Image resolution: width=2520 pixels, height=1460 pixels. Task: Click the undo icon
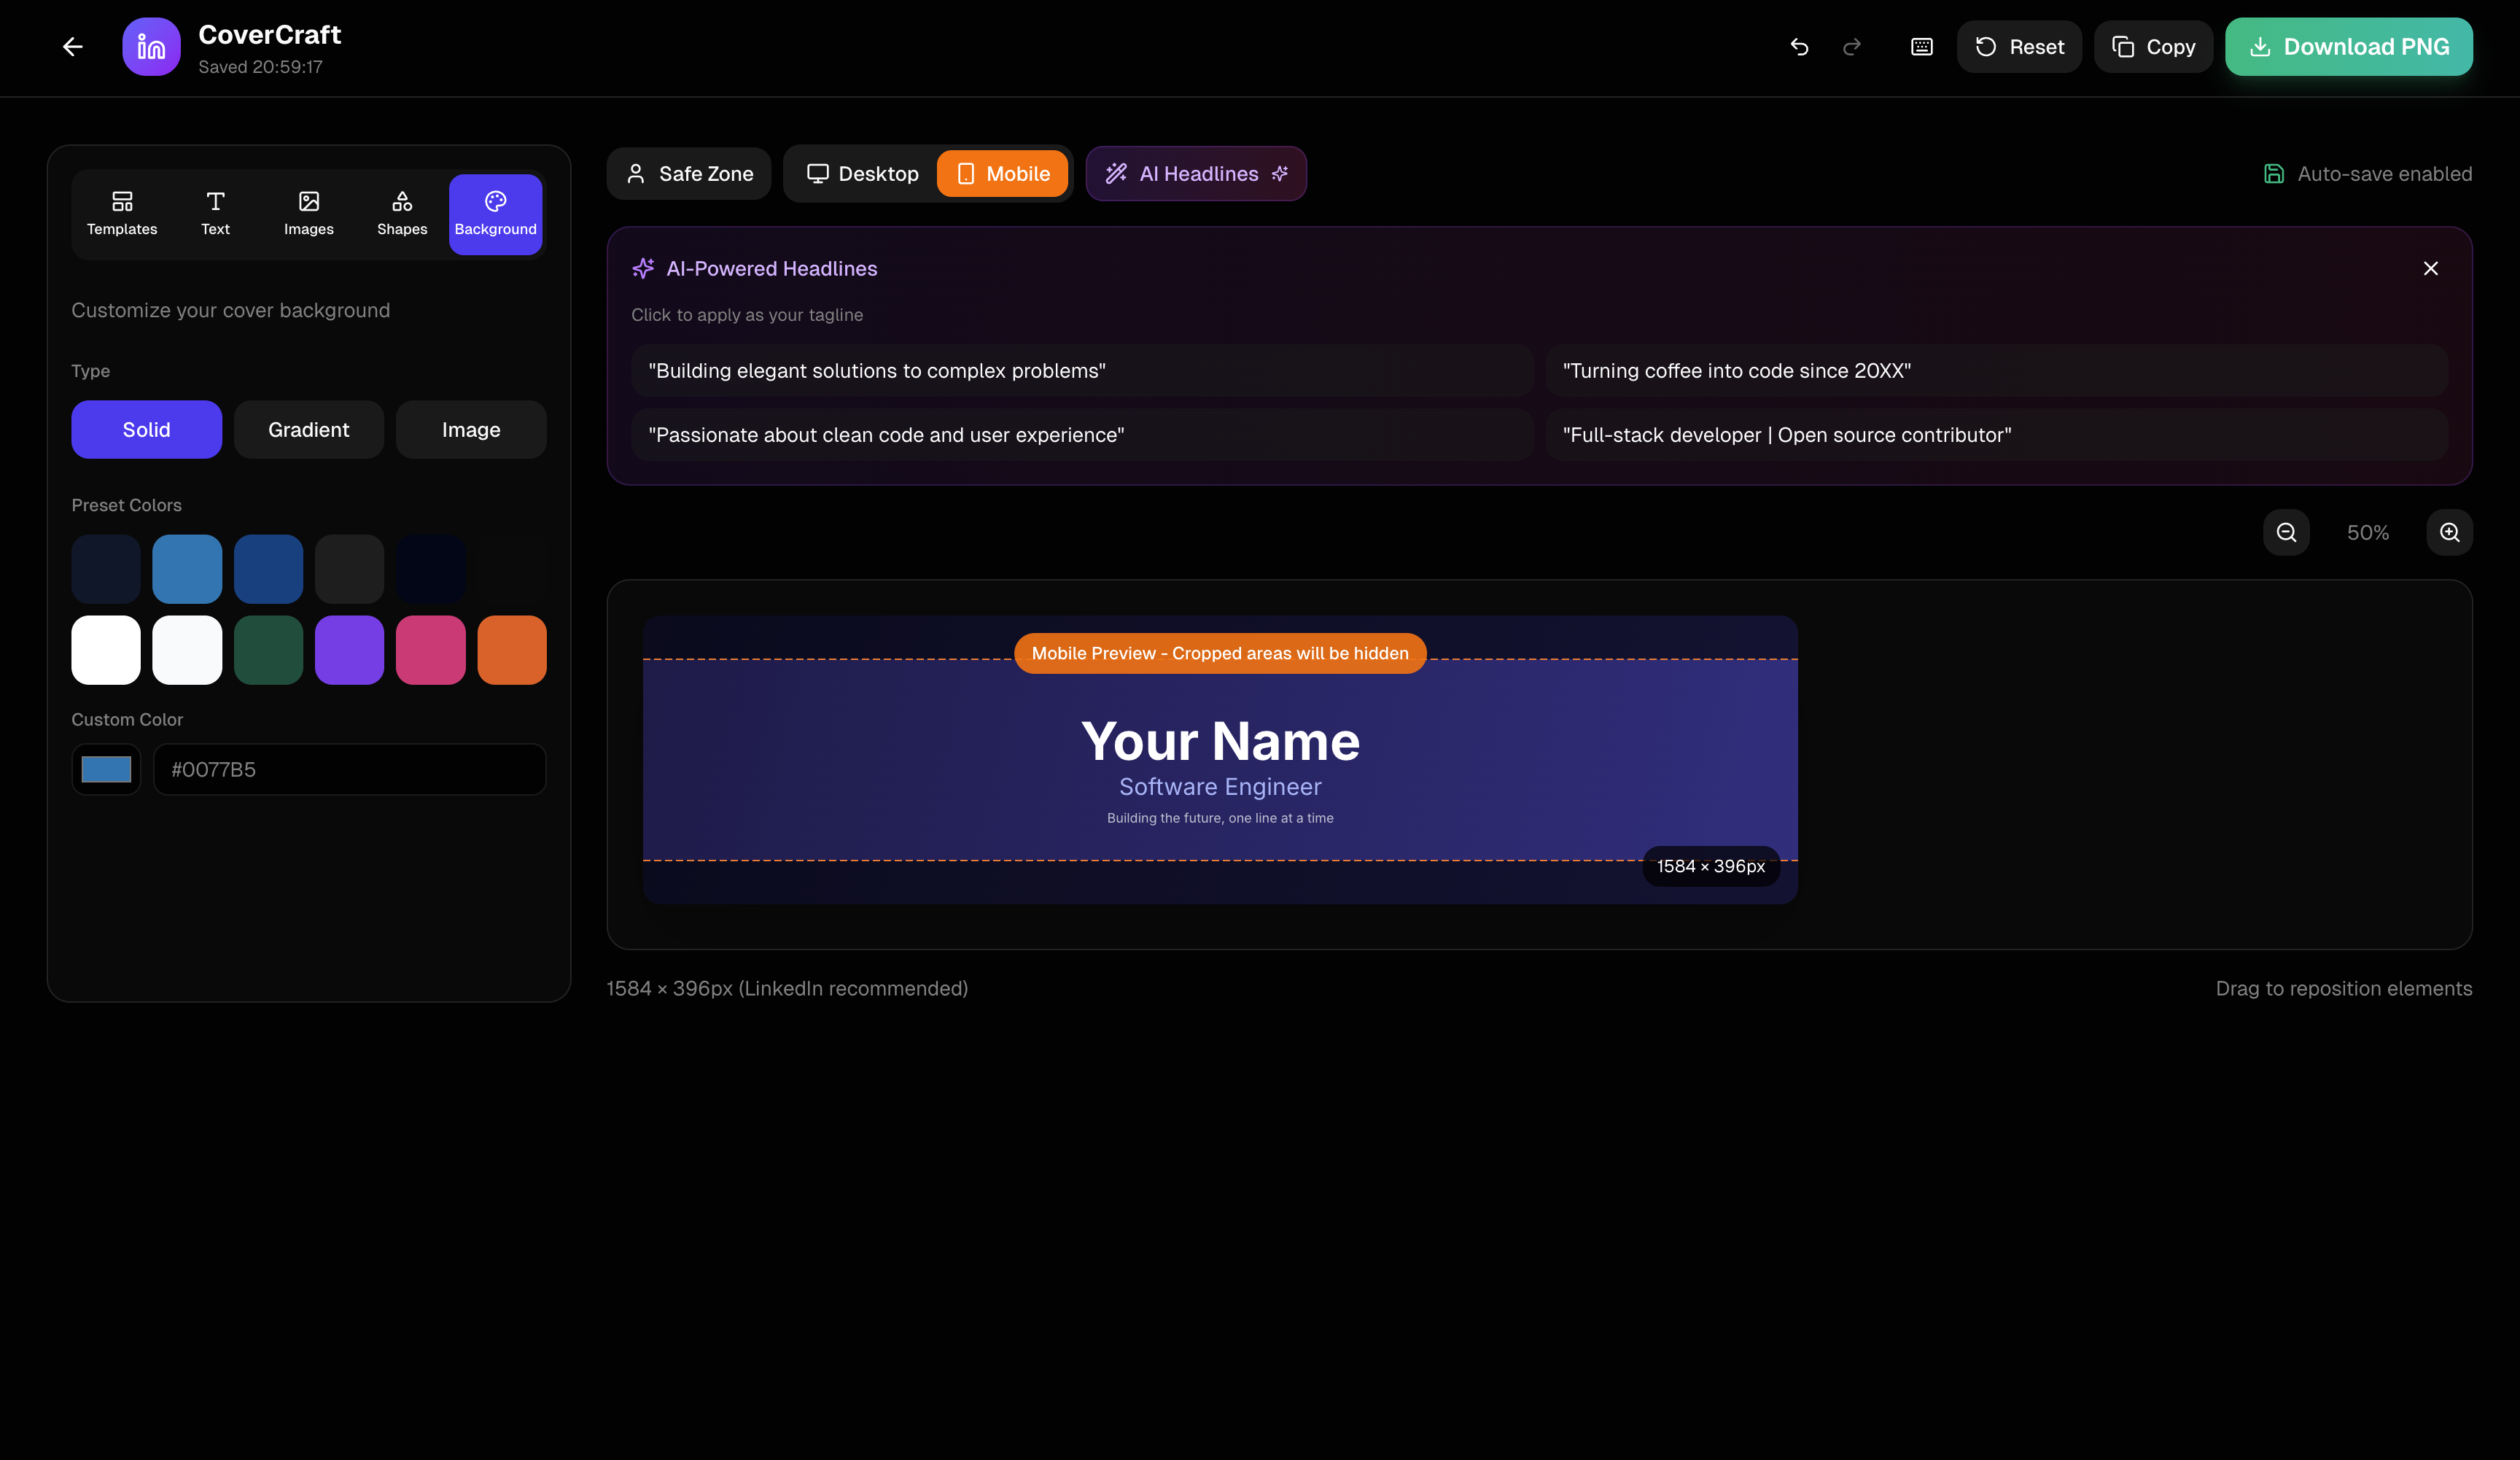[x=1799, y=47]
